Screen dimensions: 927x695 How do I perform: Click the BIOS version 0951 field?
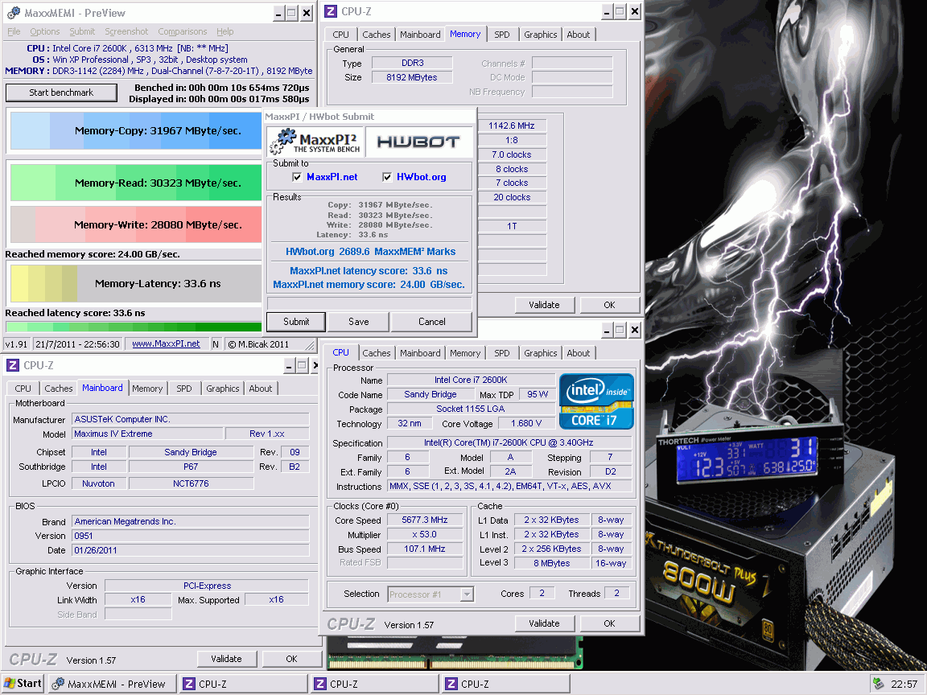191,536
